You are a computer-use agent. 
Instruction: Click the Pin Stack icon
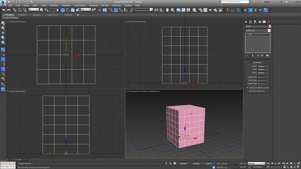click(247, 55)
